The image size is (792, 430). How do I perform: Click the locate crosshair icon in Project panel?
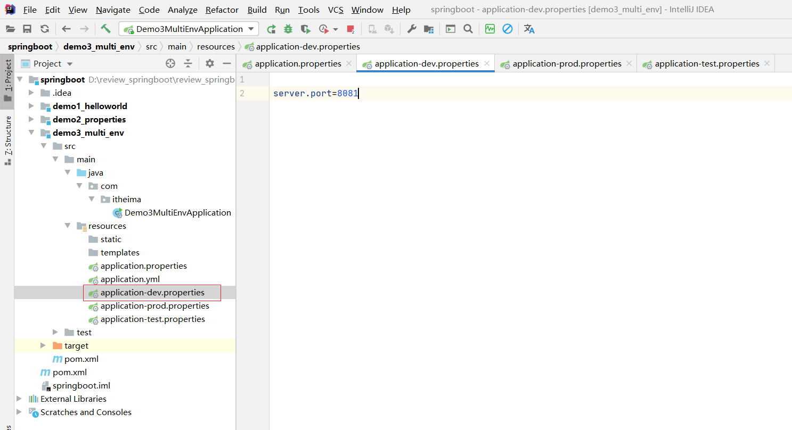coord(170,63)
